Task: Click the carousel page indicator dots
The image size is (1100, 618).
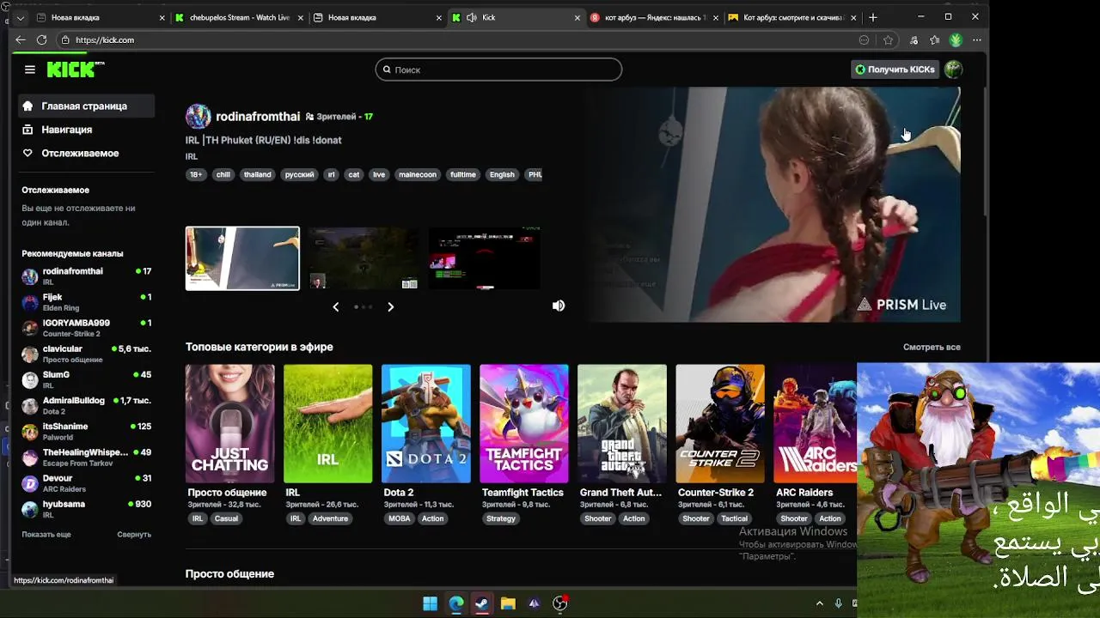Action: (363, 306)
